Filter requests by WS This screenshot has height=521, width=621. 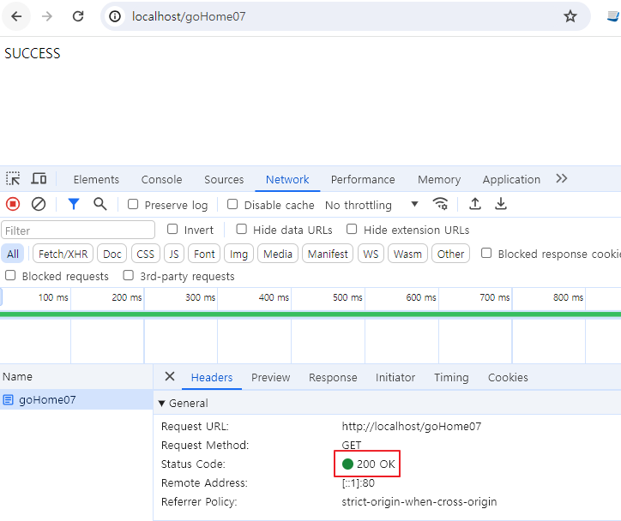tap(371, 254)
